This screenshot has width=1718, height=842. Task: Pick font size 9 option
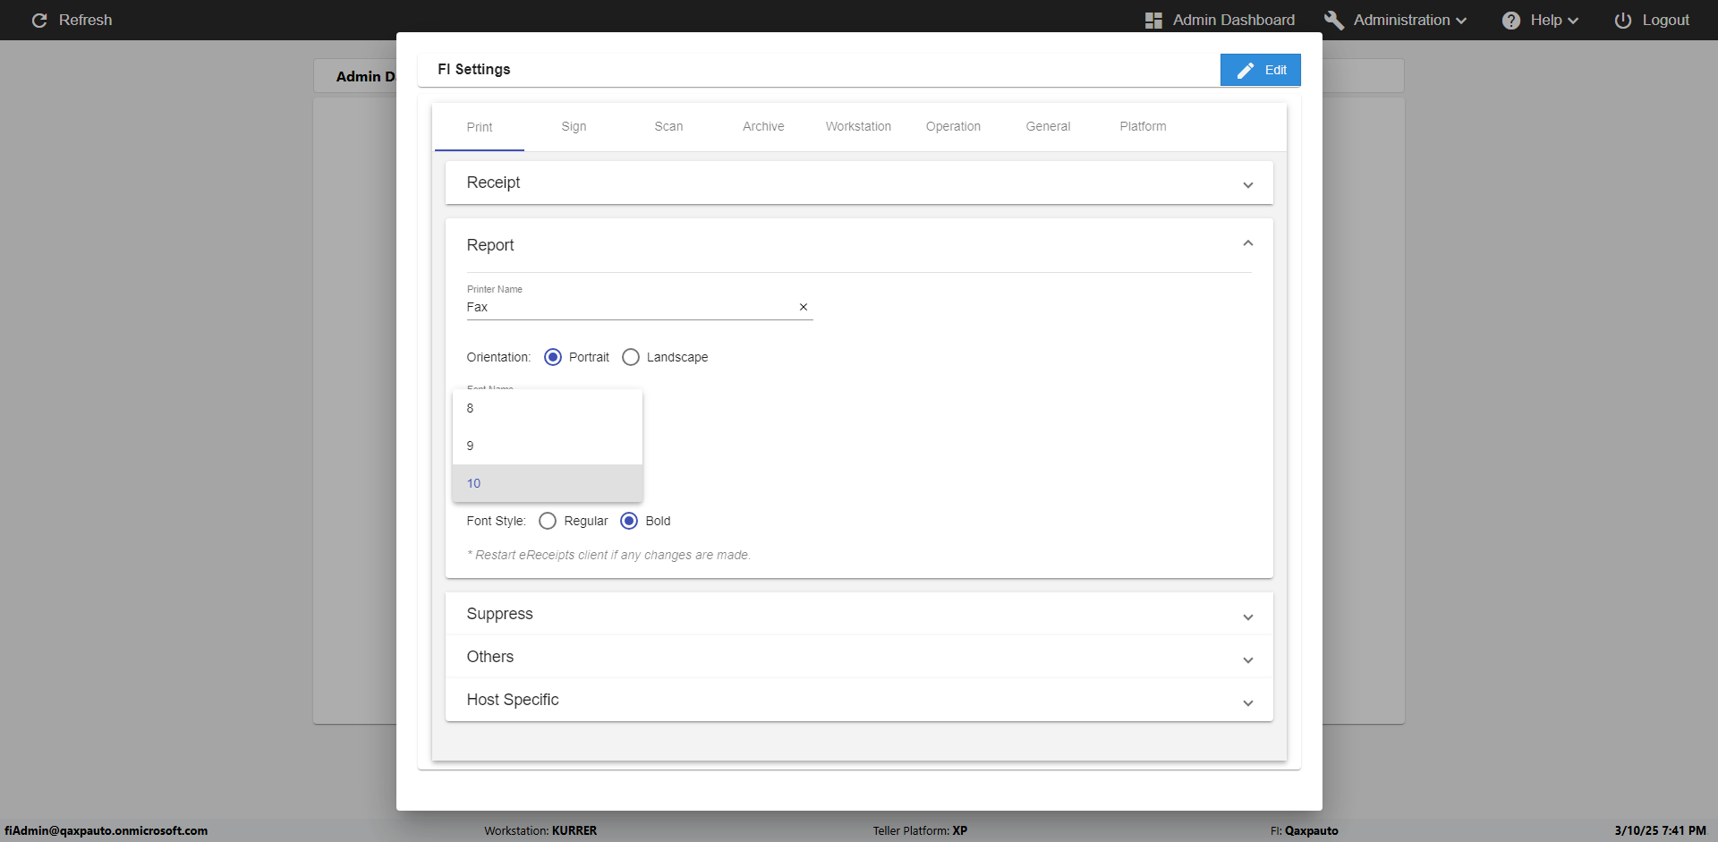point(547,446)
